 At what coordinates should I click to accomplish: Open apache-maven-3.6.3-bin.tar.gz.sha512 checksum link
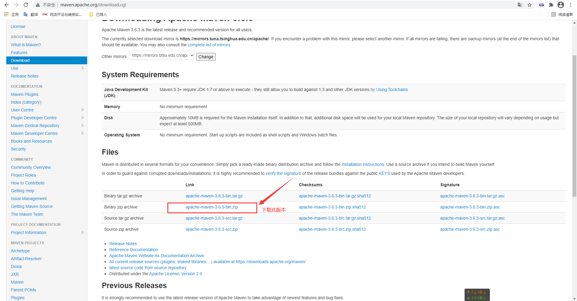pyautogui.click(x=335, y=196)
